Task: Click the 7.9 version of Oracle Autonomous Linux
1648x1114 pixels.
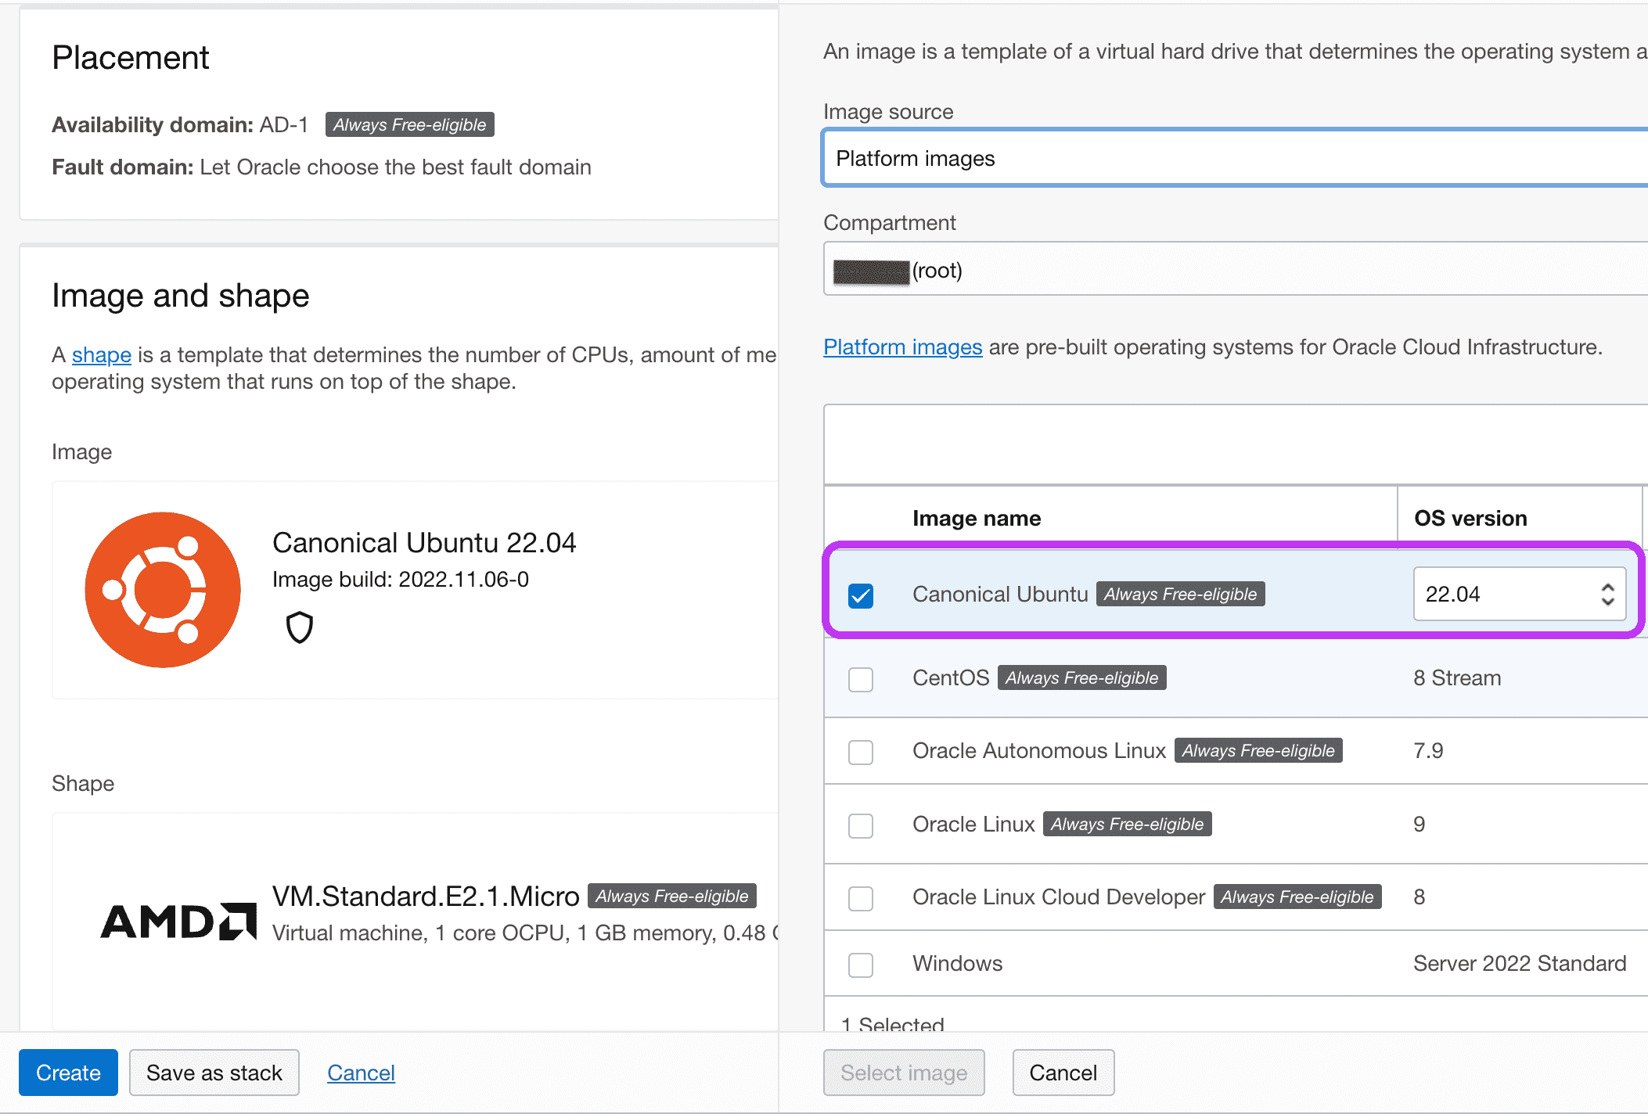Action: (1428, 750)
